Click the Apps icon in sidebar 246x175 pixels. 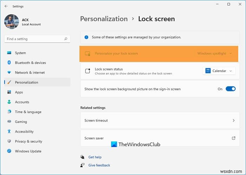pos(9,92)
